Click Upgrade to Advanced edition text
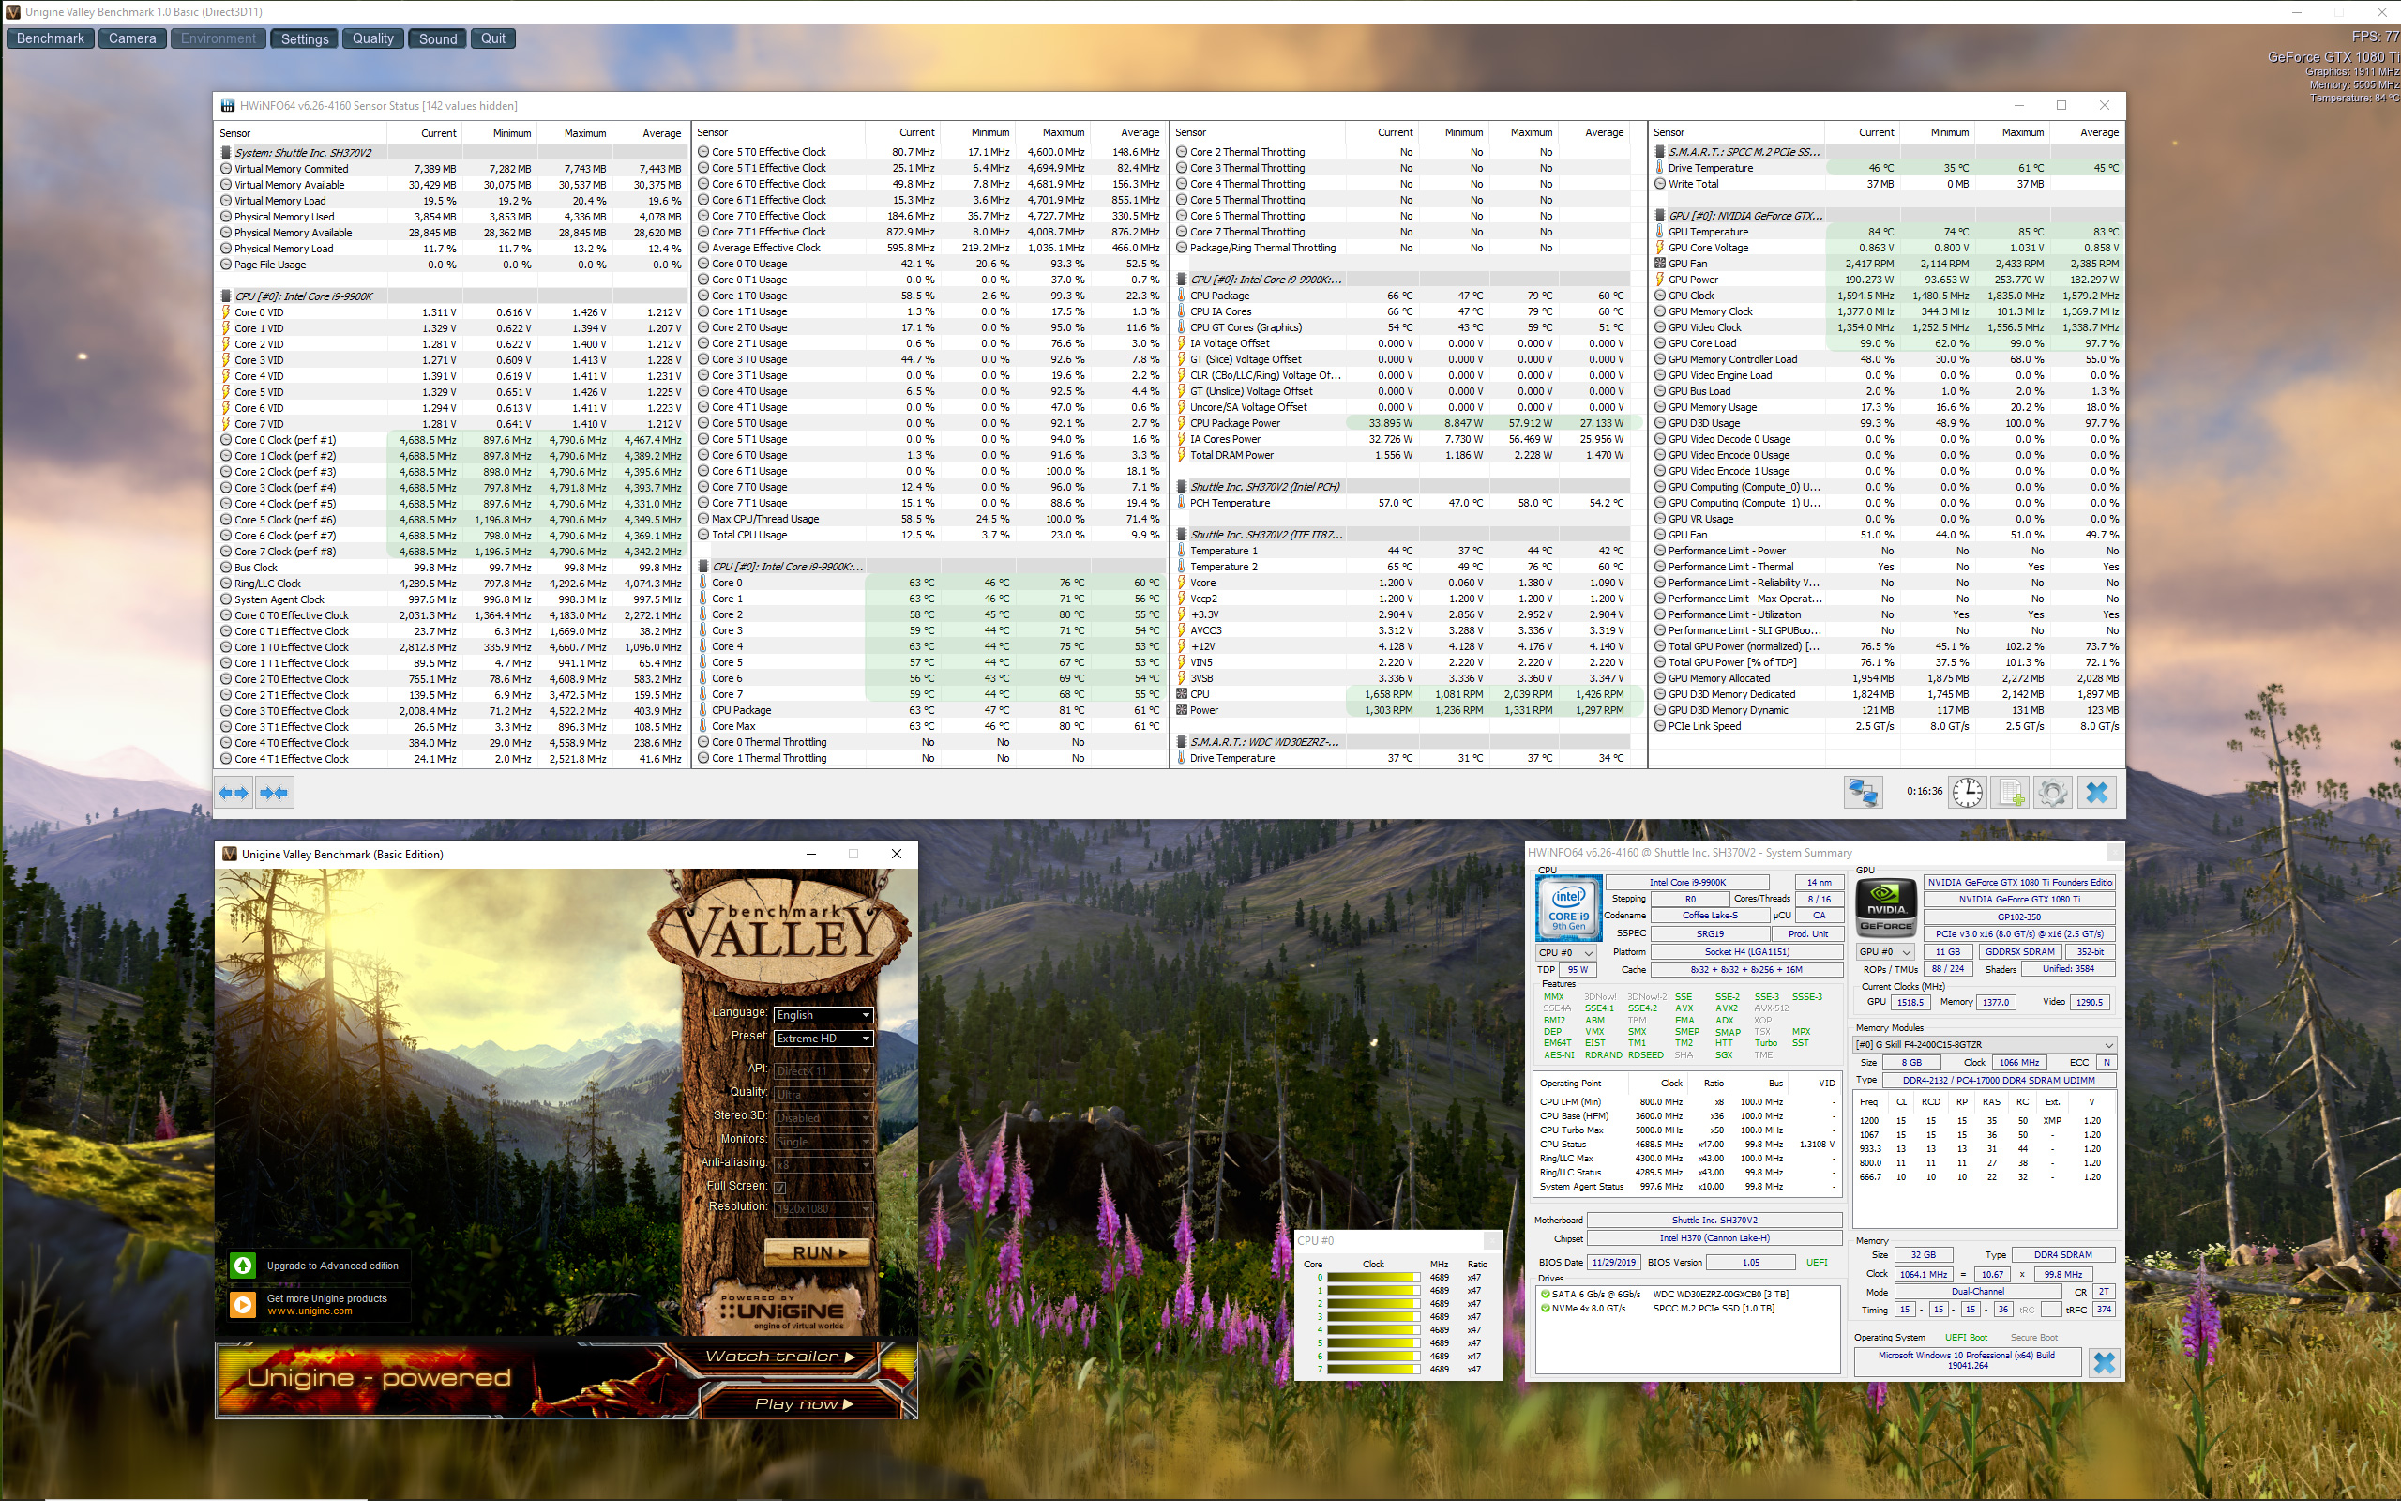Screen dimensions: 2401x1501 pos(332,1266)
